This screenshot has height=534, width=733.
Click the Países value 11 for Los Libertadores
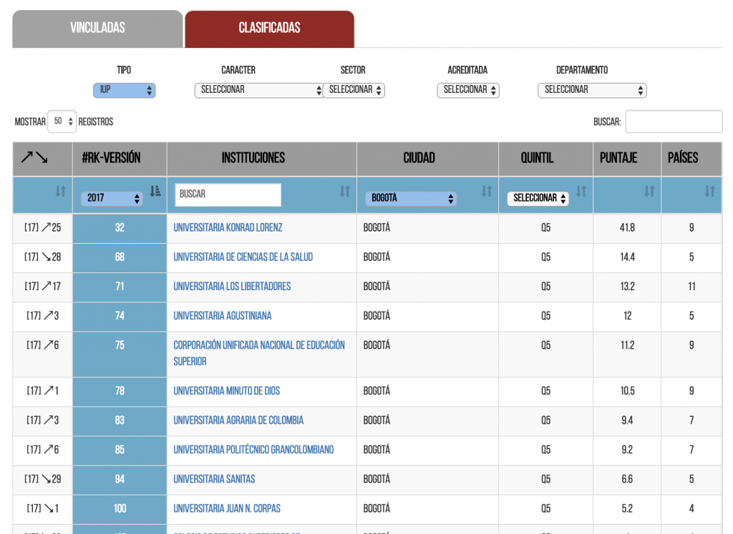tap(692, 287)
